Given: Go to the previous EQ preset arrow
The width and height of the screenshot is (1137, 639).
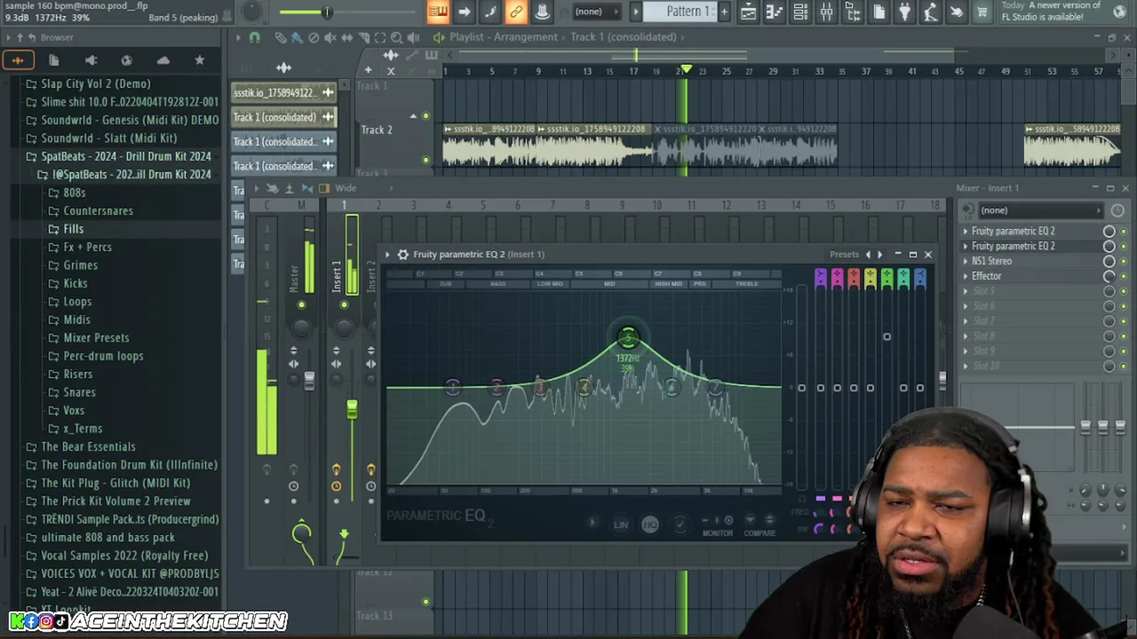Looking at the screenshot, I should point(868,255).
